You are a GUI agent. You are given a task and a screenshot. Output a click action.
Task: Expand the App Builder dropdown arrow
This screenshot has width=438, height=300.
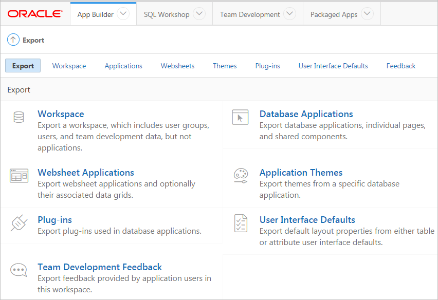[123, 14]
